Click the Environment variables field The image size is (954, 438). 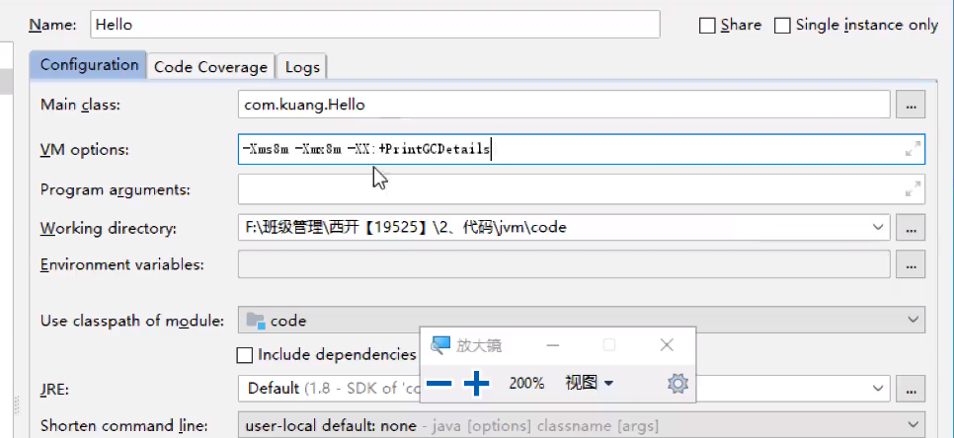[564, 264]
